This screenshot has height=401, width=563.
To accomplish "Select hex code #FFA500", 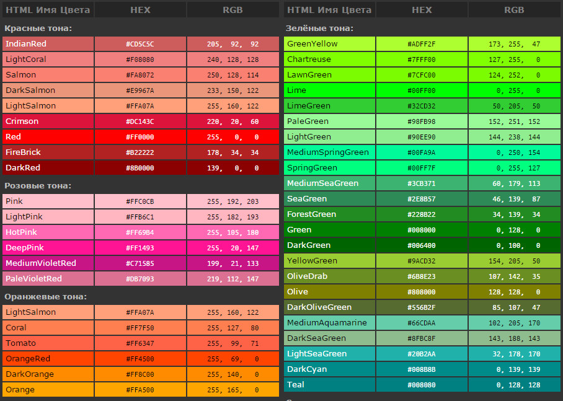I will [140, 390].
